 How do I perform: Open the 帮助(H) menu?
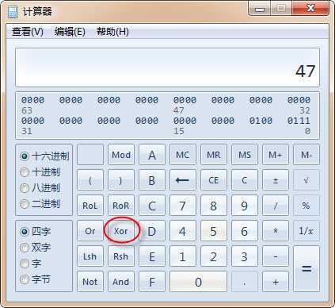point(112,32)
